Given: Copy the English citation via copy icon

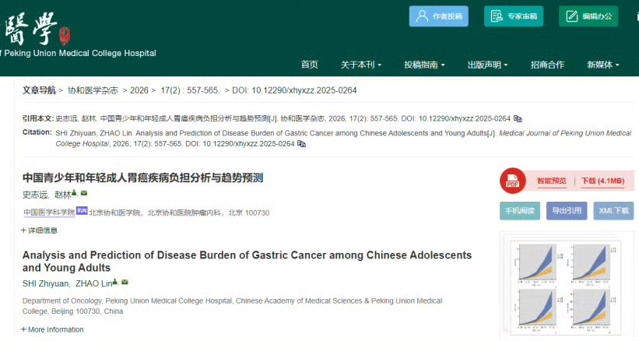Looking at the screenshot, I should pyautogui.click(x=301, y=144).
